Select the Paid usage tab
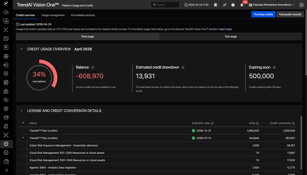The width and height of the screenshot is (307, 175). pyautogui.click(x=87, y=36)
